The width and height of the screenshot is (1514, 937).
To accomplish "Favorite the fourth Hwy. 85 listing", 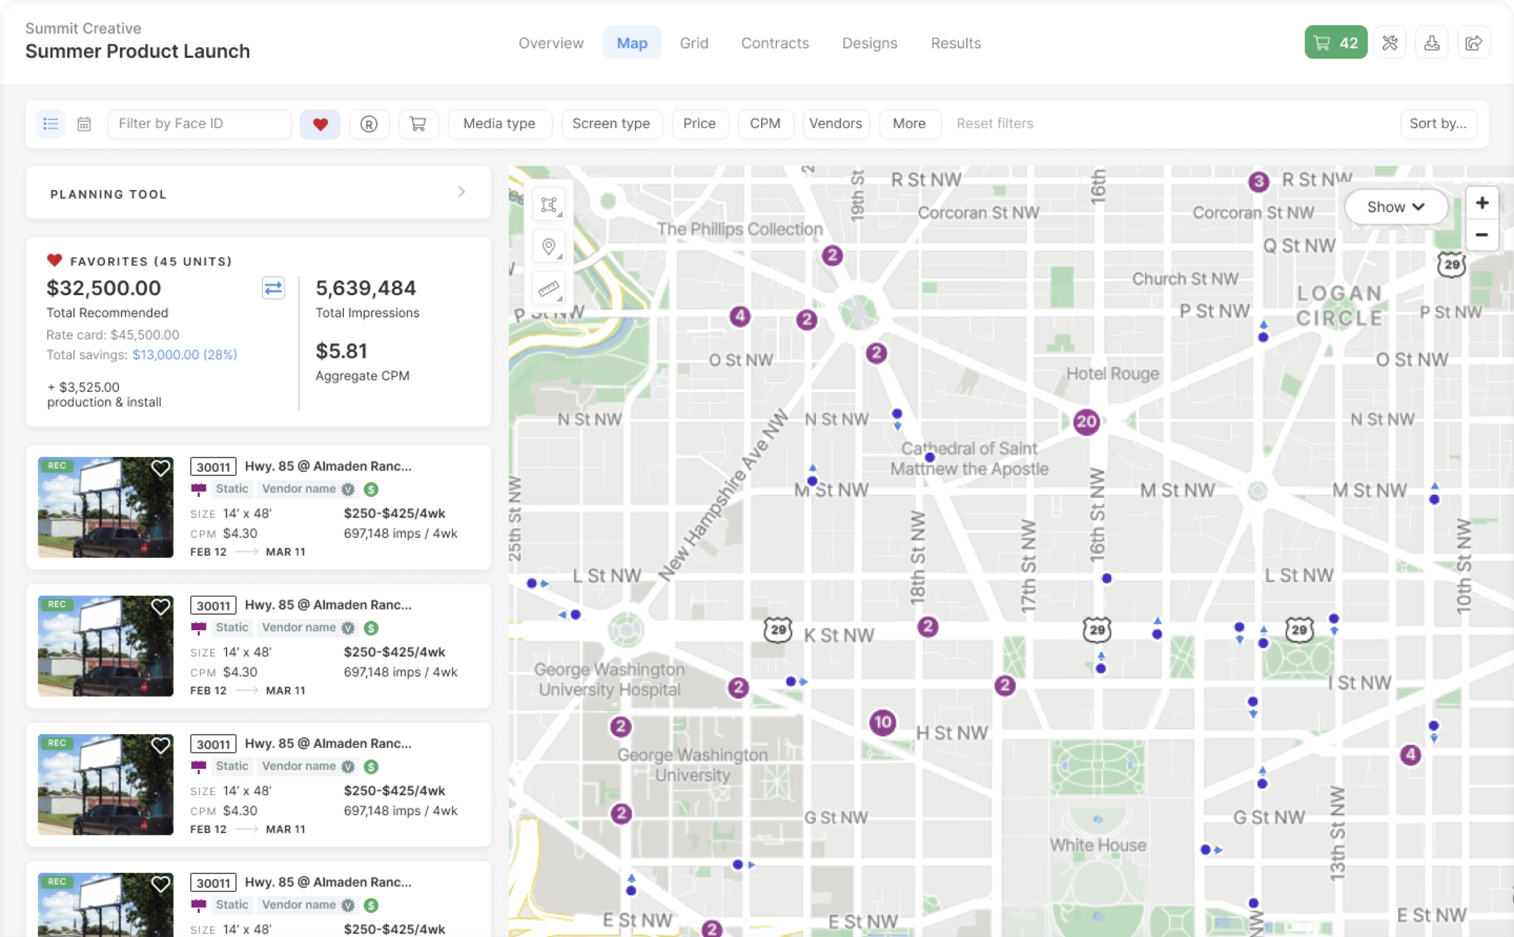I will 161,885.
